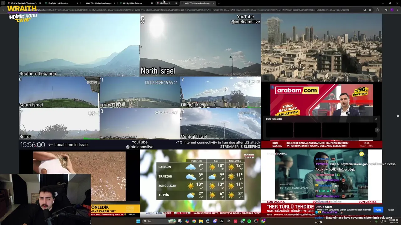
Task: Focus the North Israel camera feed
Action: coord(200,45)
